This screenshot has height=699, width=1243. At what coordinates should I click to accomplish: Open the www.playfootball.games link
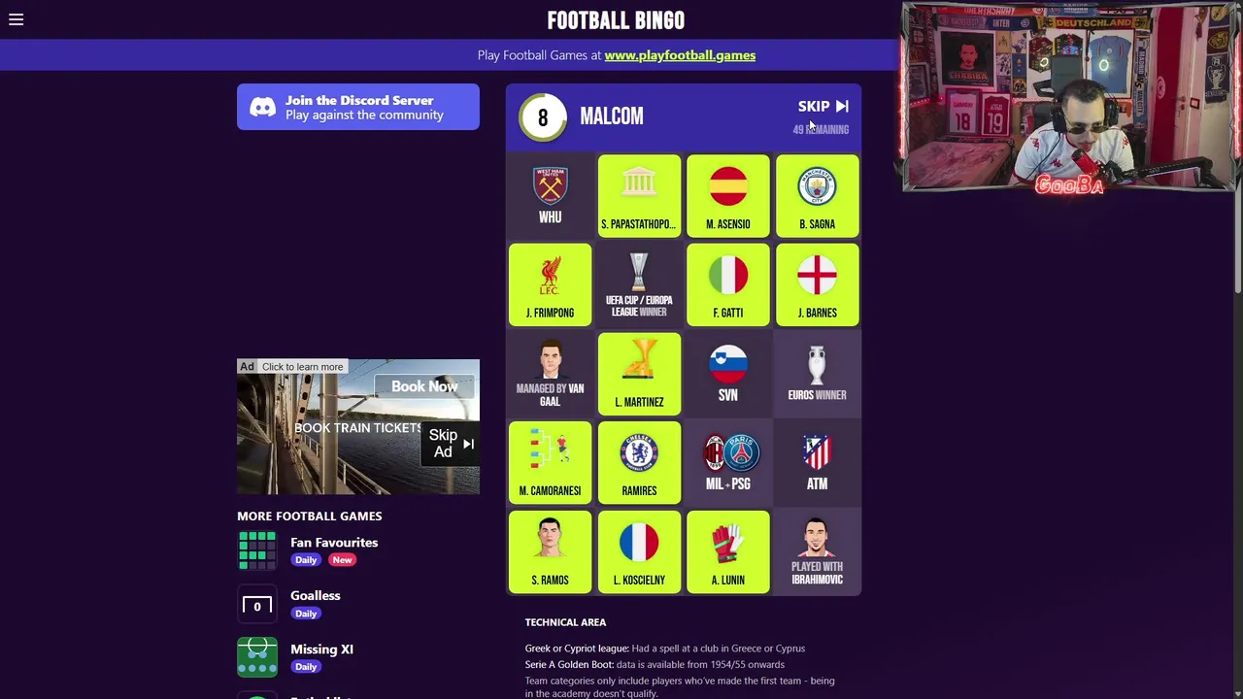tap(680, 55)
